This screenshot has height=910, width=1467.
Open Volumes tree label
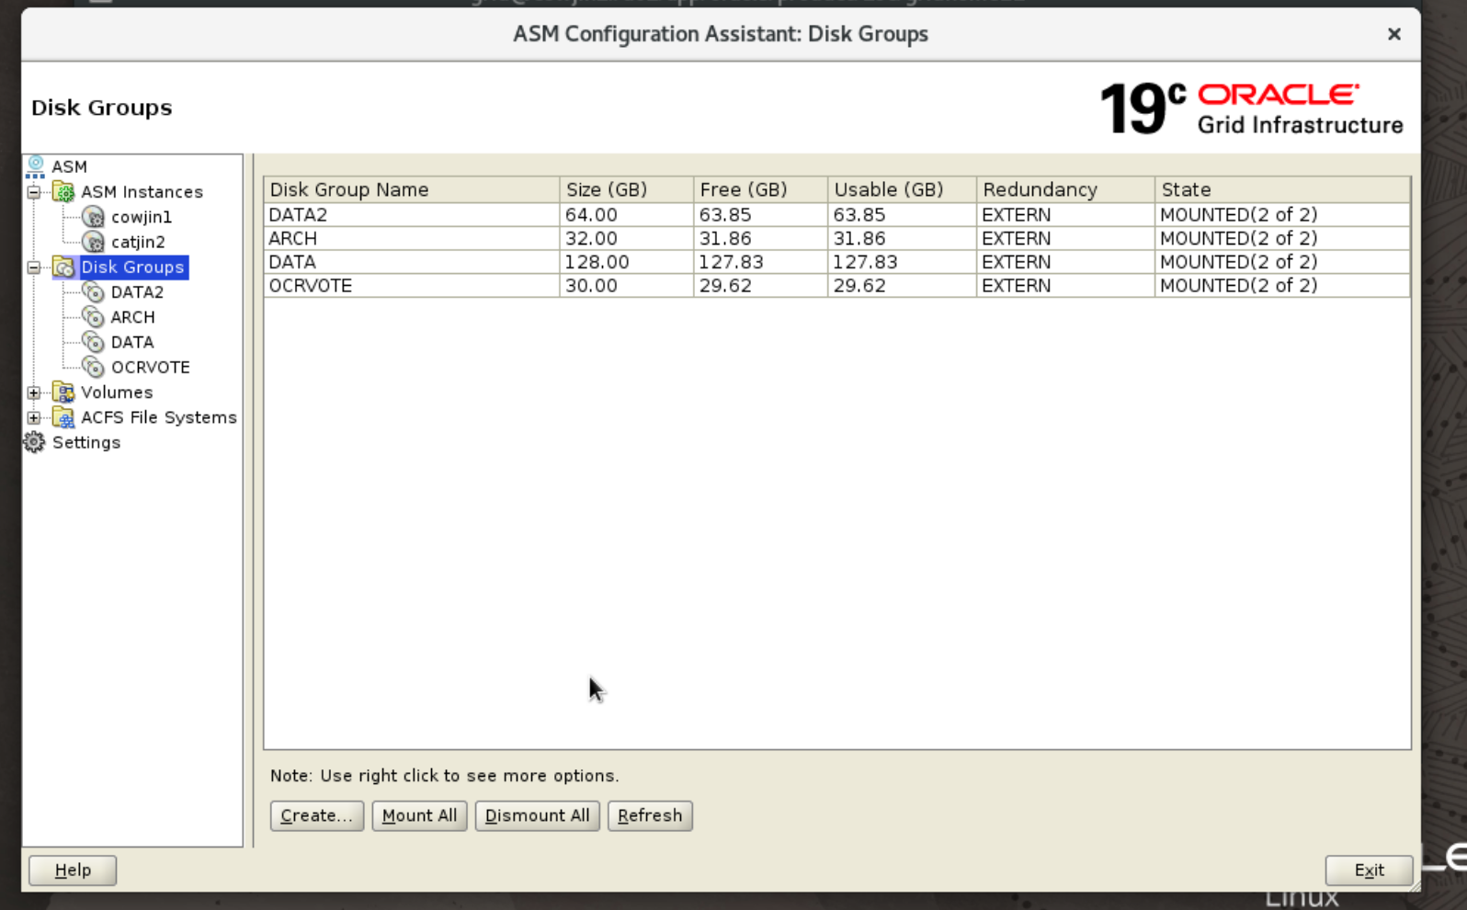point(117,392)
